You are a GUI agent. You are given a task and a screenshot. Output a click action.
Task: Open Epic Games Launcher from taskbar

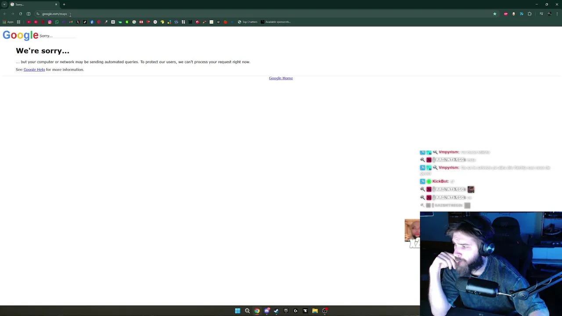tap(286, 311)
